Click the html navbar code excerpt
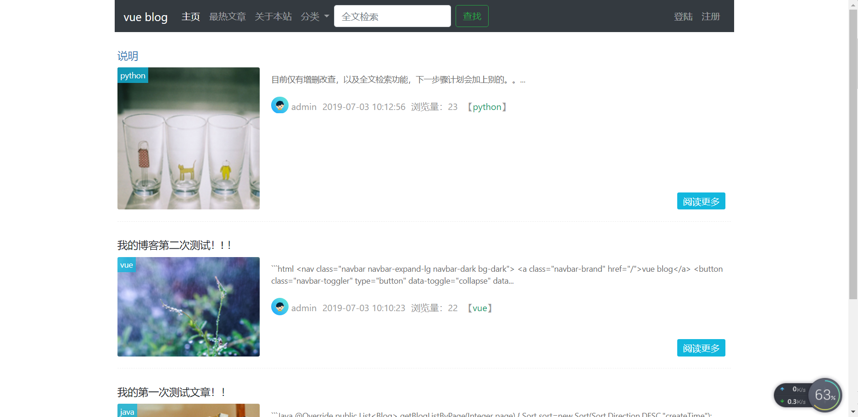This screenshot has width=858, height=417. 497,275
